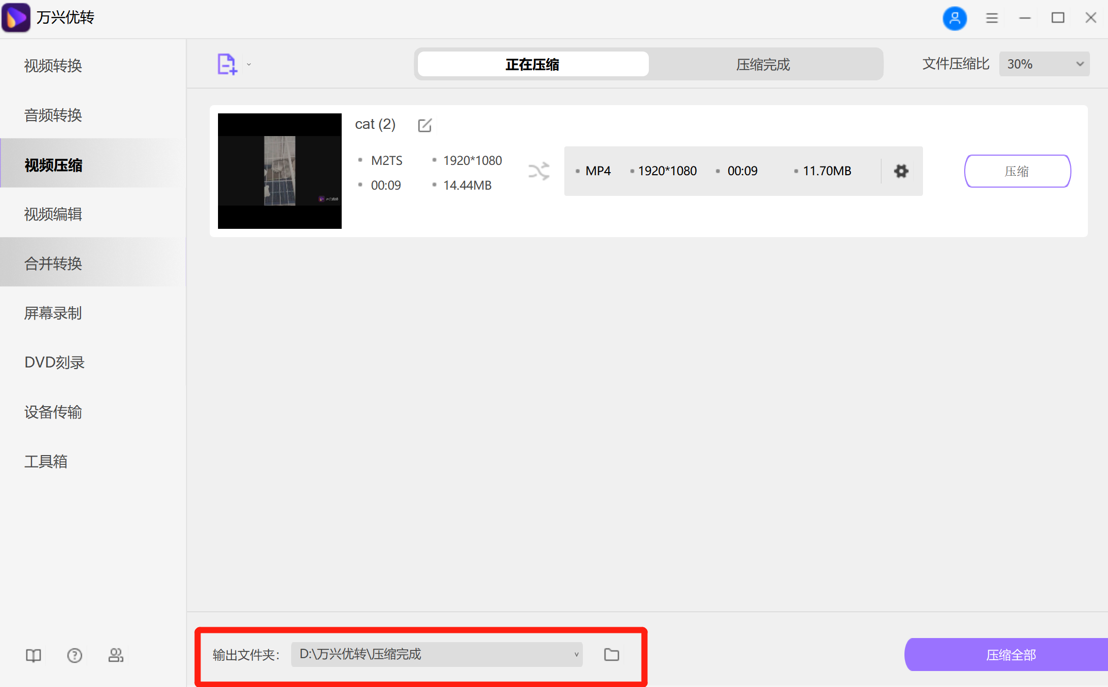Expand the add file dropdown arrow
Screen dimensions: 1108x687
[x=249, y=65]
